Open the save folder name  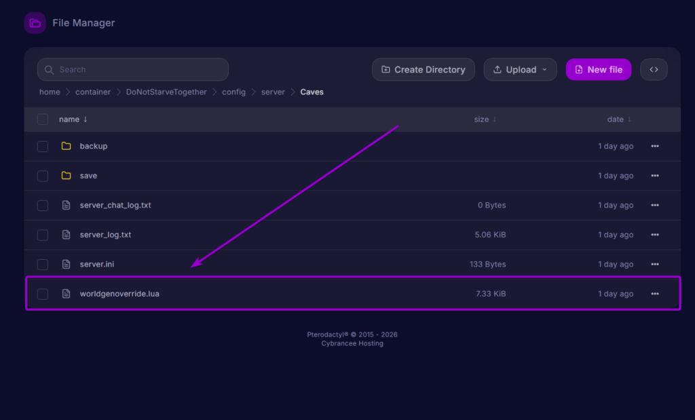[x=88, y=176]
